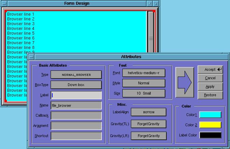The width and height of the screenshot is (230, 149).
Task: Click the browser's vertical scrollbar handle
Action: click(151, 38)
